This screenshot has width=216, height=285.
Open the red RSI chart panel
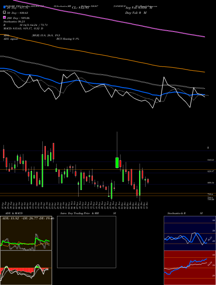coord(190,268)
